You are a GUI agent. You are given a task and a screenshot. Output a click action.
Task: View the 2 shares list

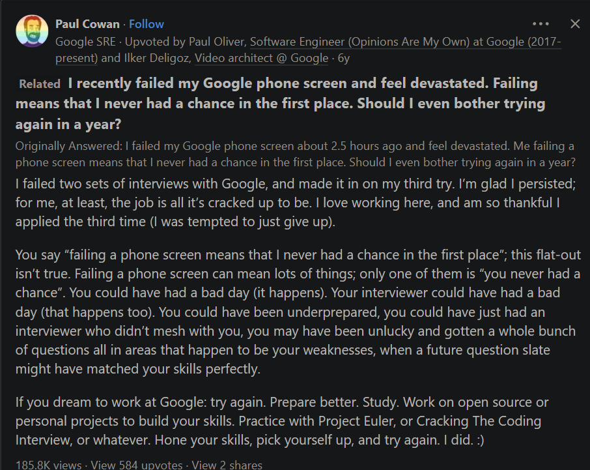(x=227, y=465)
